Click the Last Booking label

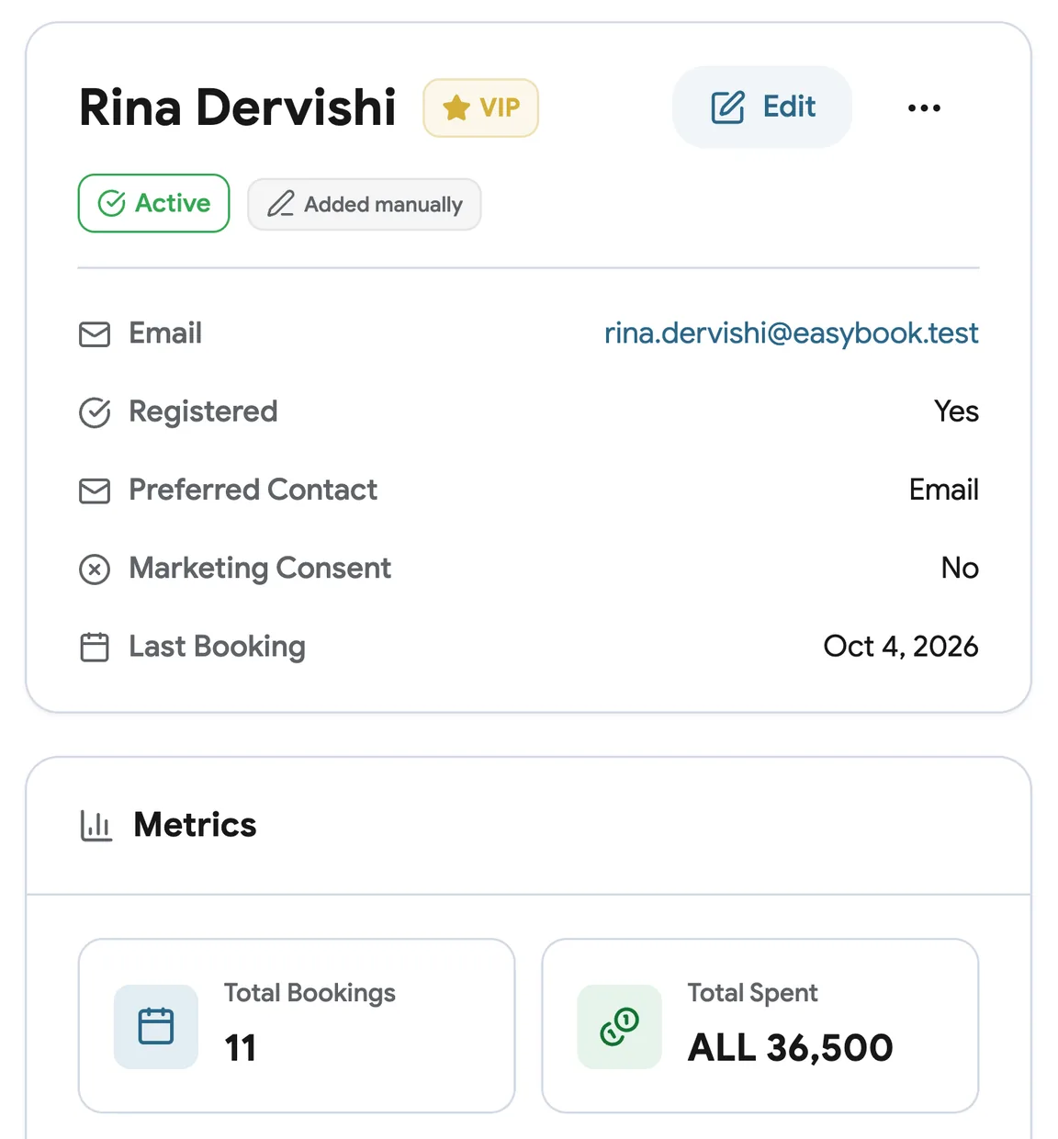(x=218, y=647)
